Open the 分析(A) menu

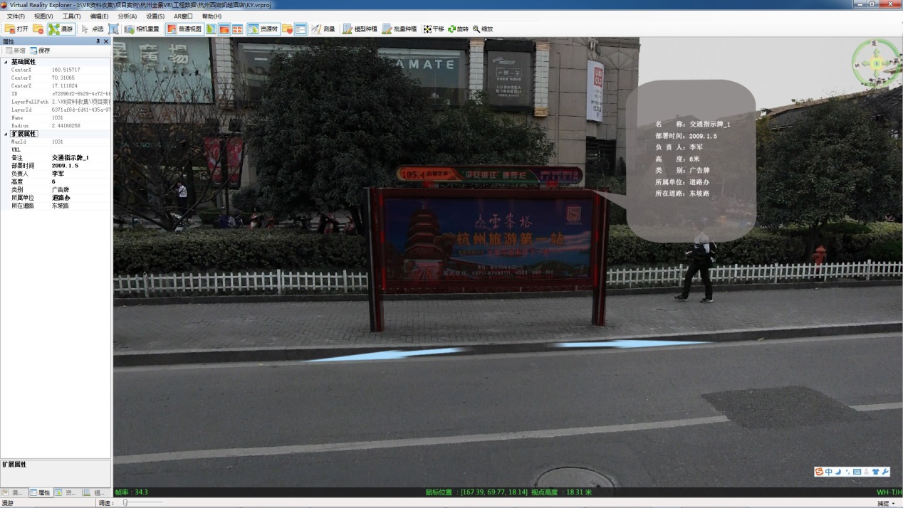pos(127,16)
